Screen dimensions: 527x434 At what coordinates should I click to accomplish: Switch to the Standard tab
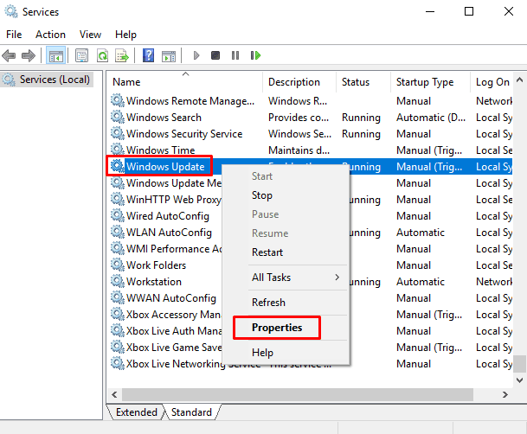point(191,412)
